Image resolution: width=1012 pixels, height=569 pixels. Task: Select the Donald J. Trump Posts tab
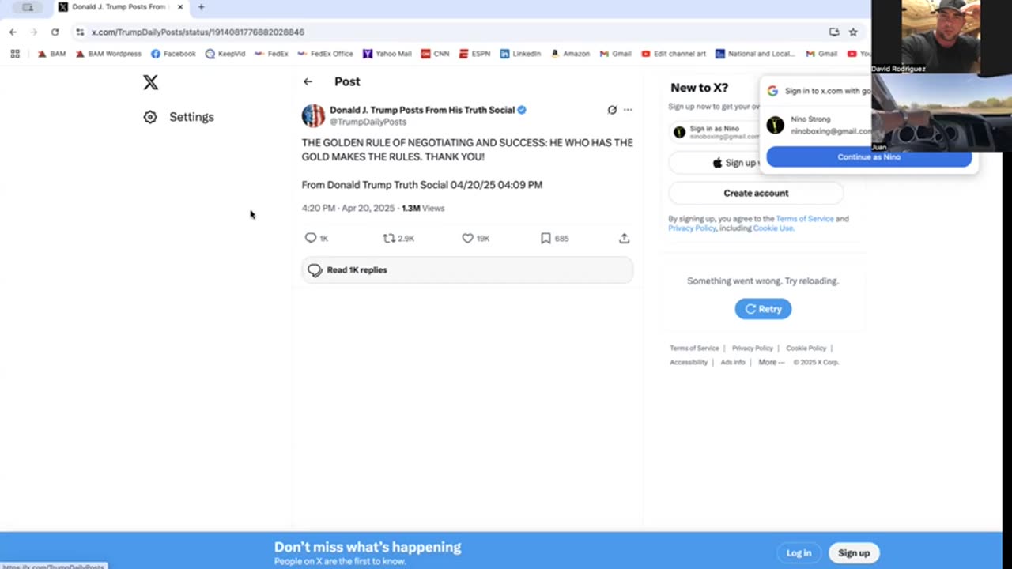[121, 7]
